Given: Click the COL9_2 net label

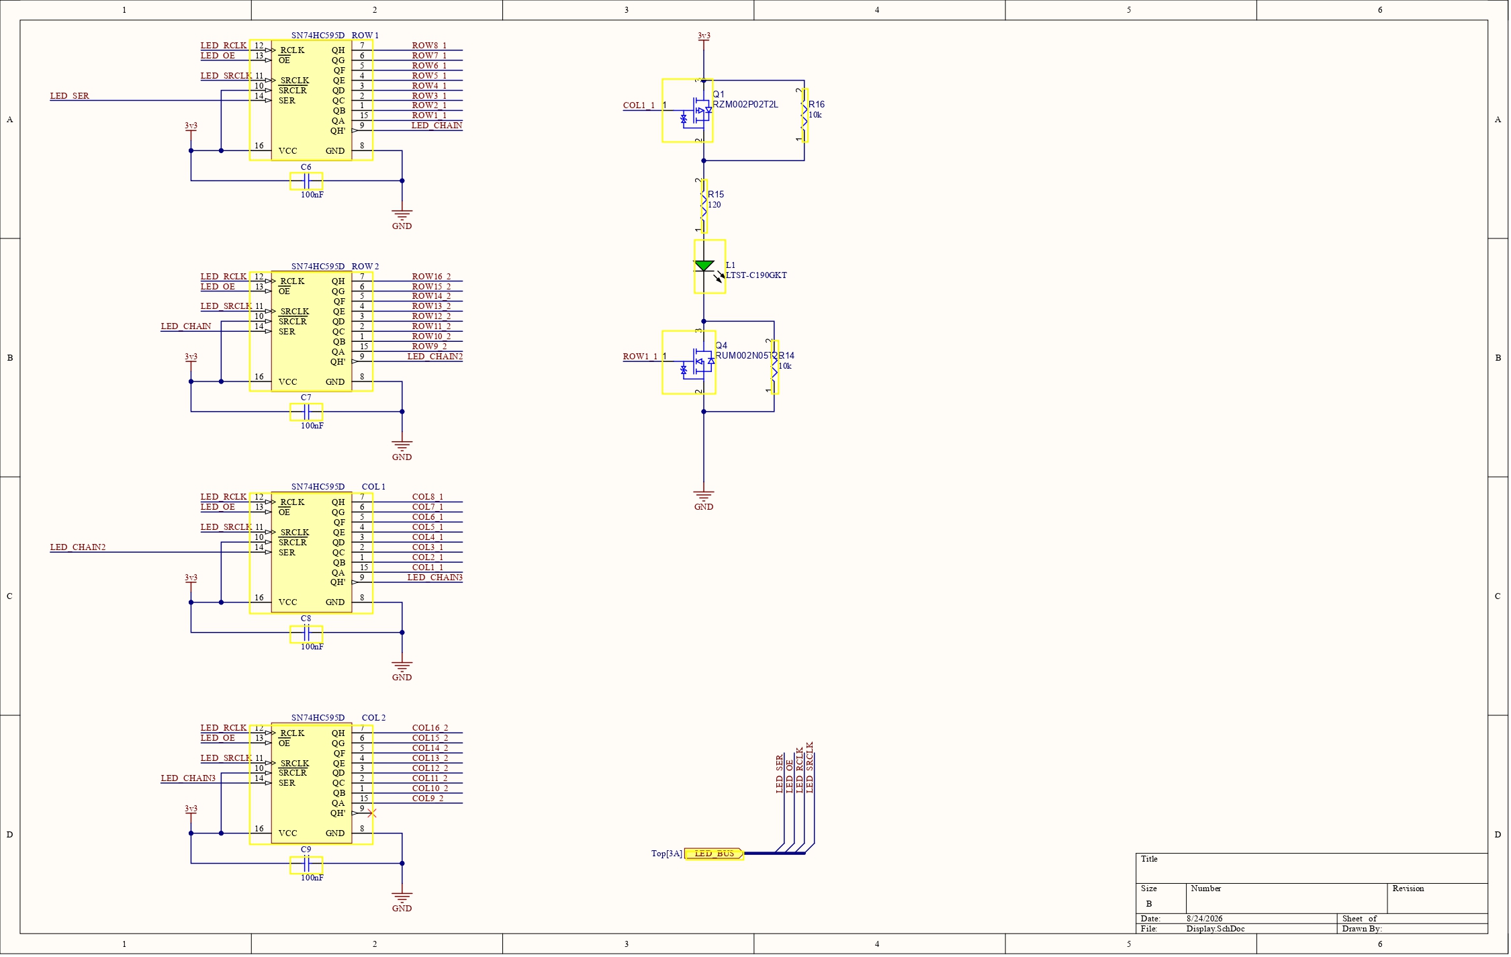Looking at the screenshot, I should point(428,799).
